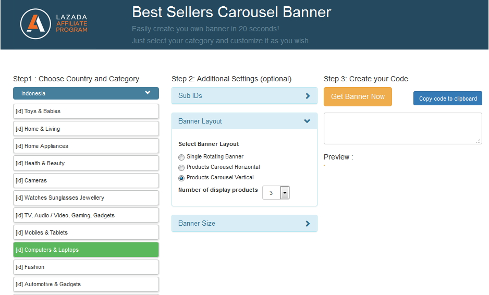This screenshot has width=489, height=295.
Task: Pick the Mobiles & Tablets category
Action: point(86,232)
